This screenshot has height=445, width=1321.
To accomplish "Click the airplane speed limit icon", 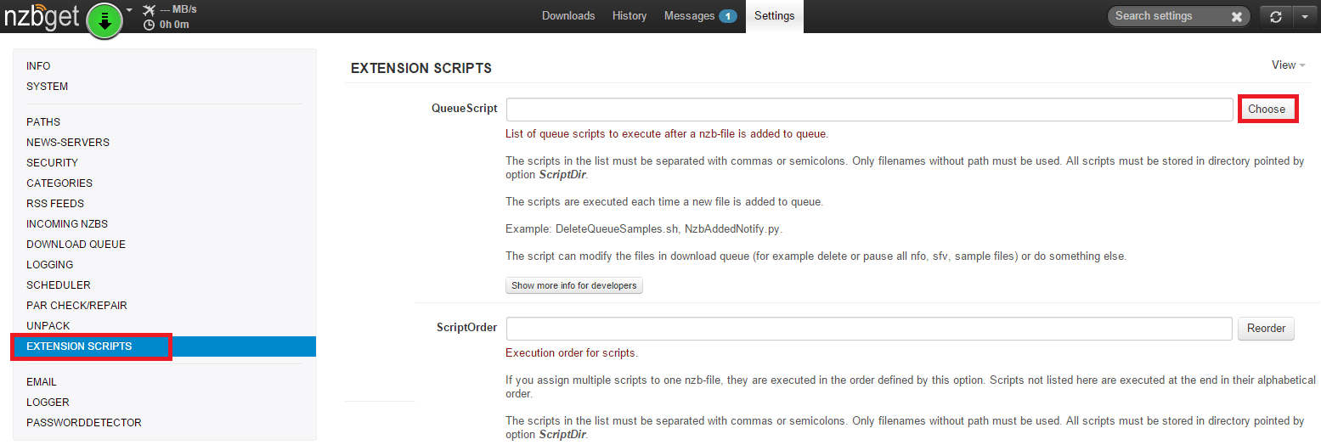I will [x=150, y=9].
